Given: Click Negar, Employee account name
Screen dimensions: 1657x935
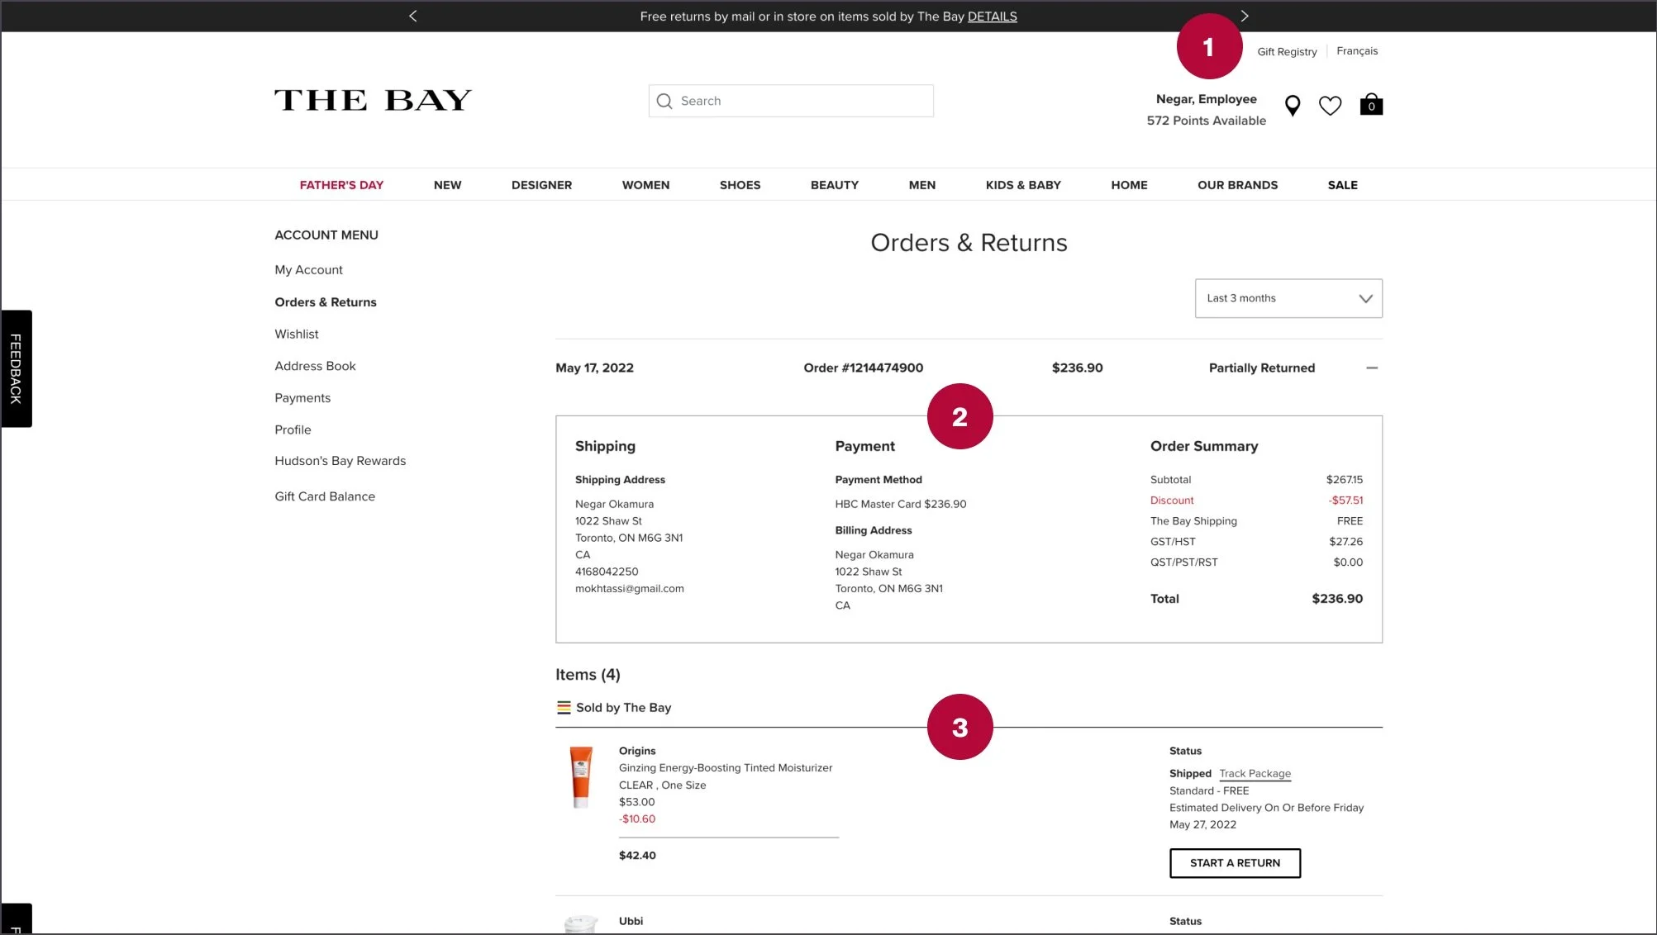Looking at the screenshot, I should 1206,99.
